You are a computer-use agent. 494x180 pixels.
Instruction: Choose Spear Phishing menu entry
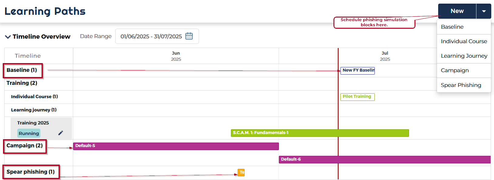tap(461, 85)
